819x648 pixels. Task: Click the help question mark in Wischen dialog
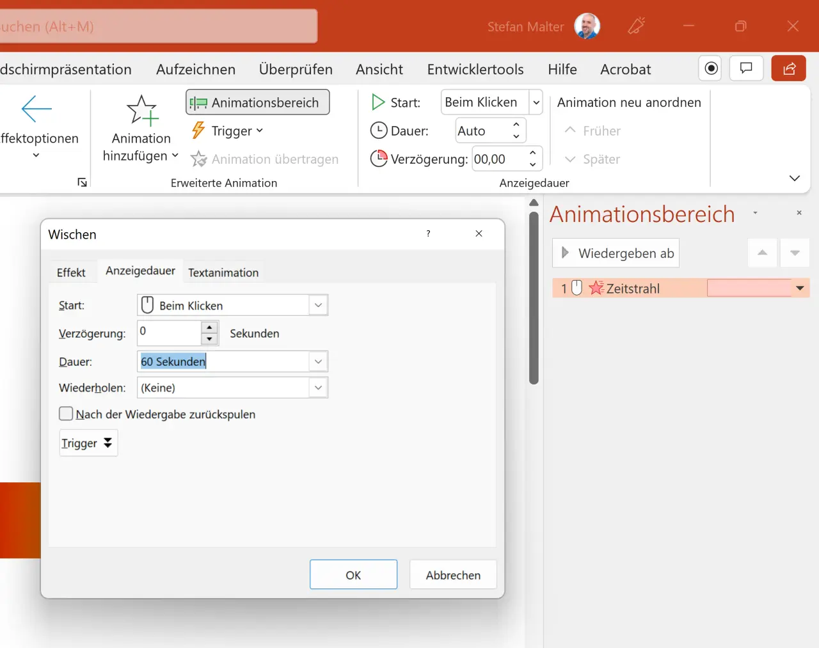click(428, 233)
